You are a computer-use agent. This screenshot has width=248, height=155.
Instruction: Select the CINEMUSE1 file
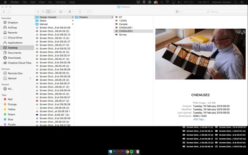pyautogui.click(x=126, y=28)
